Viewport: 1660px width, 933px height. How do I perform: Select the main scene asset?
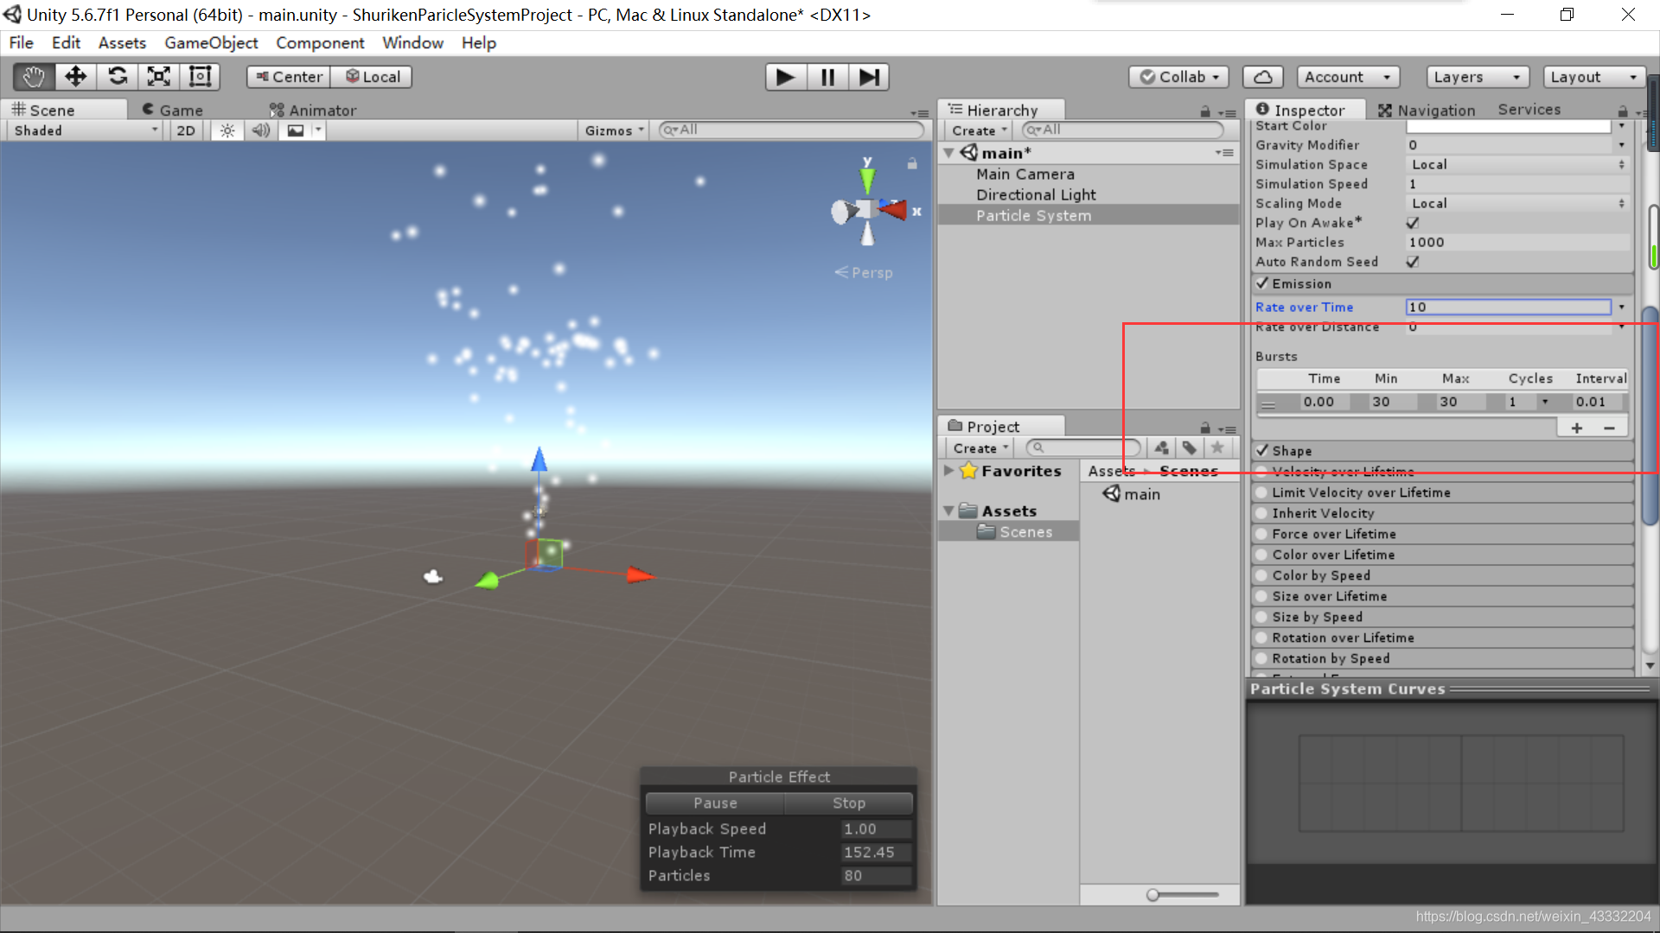click(1131, 494)
